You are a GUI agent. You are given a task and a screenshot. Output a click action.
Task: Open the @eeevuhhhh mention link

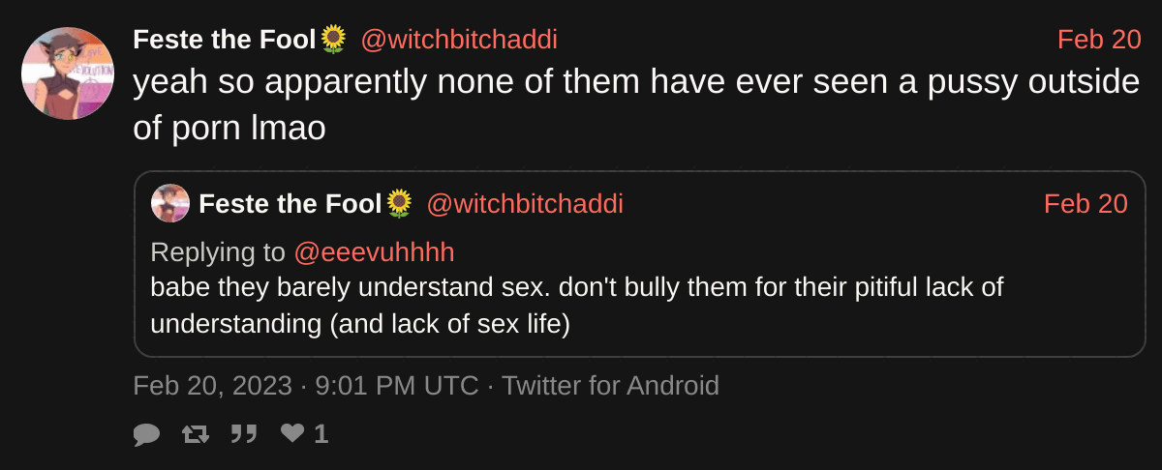pyautogui.click(x=374, y=252)
